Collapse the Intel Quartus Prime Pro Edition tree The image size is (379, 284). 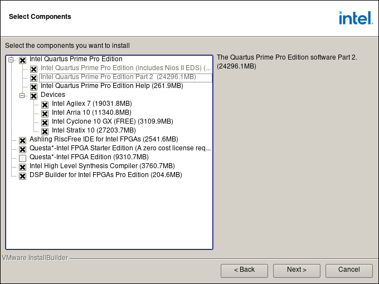(x=11, y=60)
